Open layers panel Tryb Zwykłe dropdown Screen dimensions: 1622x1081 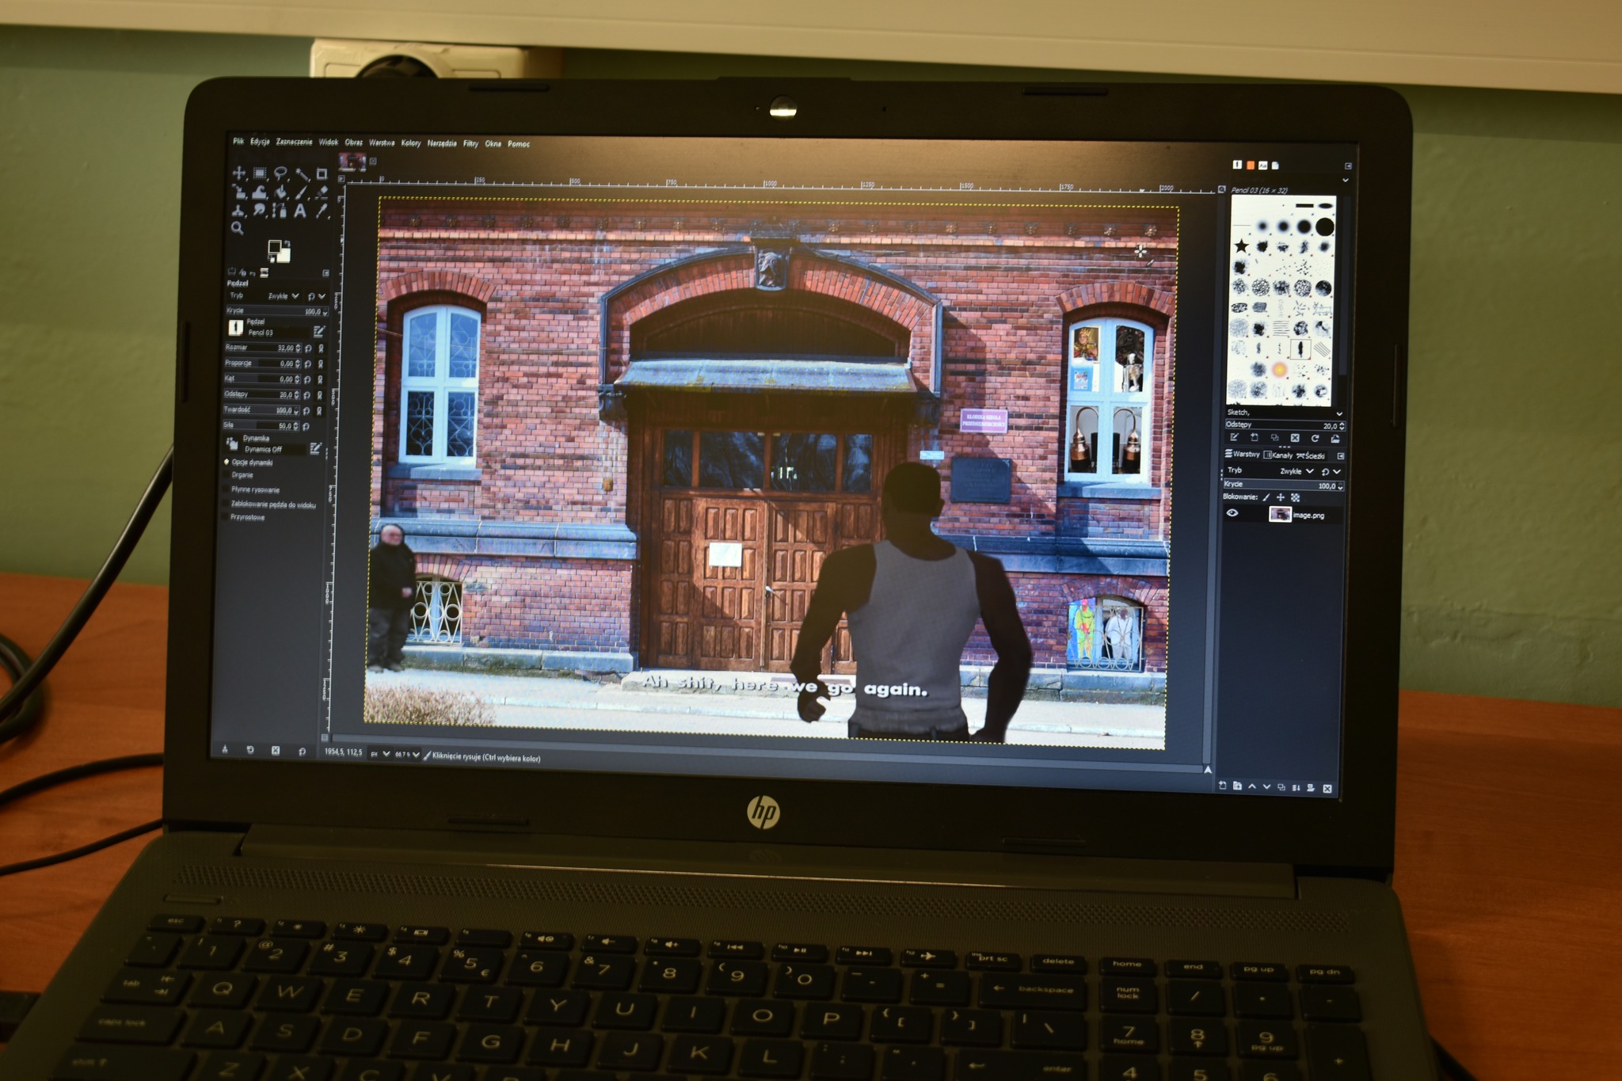[1296, 471]
